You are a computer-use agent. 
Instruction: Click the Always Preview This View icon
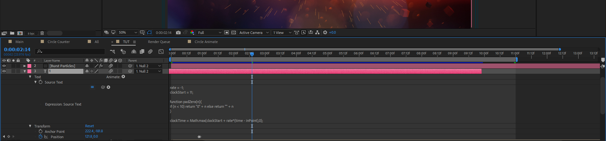(106, 32)
